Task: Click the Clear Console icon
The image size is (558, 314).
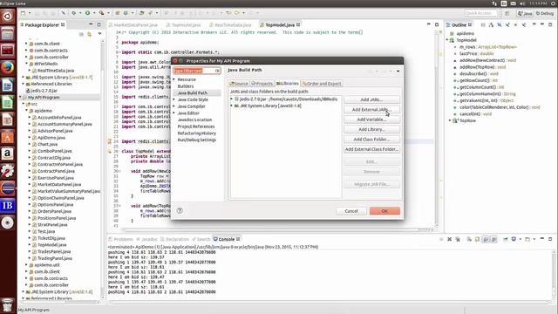Action: click(469, 239)
